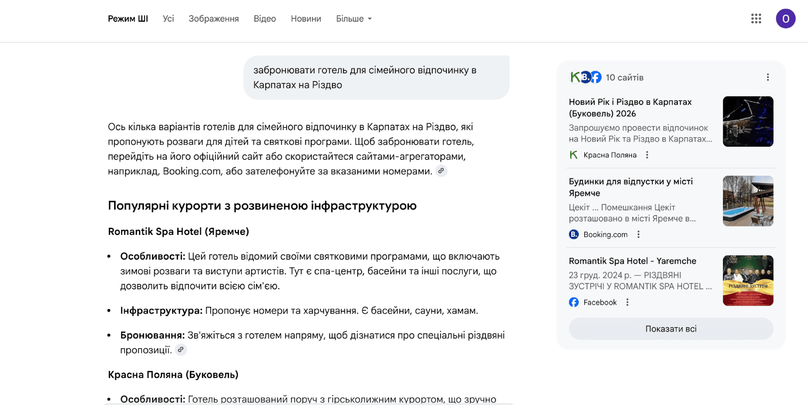Image resolution: width=808 pixels, height=405 pixels.
Task: Go to the Усі results tab
Action: [x=168, y=19]
